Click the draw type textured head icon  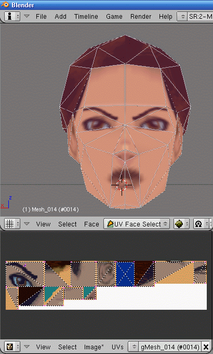coord(181,224)
